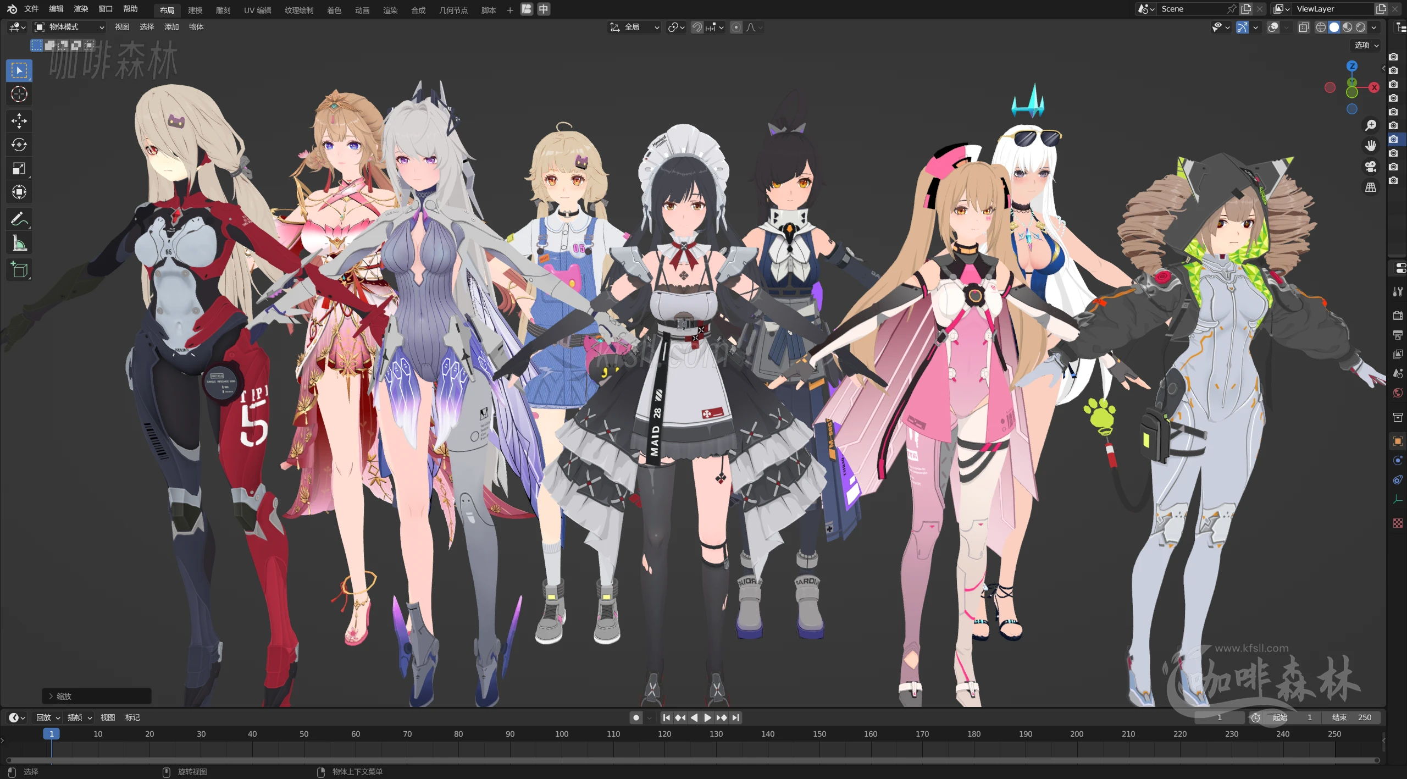Pick the Annotate pencil tool
Image resolution: width=1407 pixels, height=779 pixels.
(19, 219)
